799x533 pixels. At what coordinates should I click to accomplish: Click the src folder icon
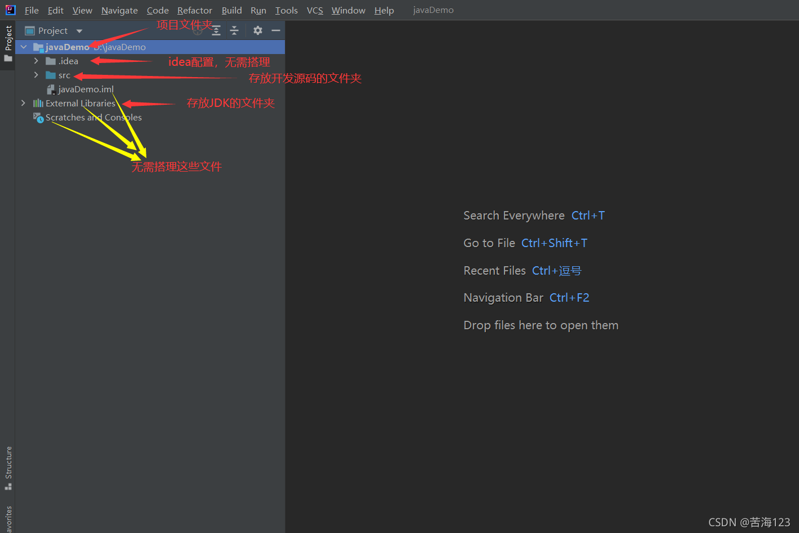pyautogui.click(x=51, y=75)
